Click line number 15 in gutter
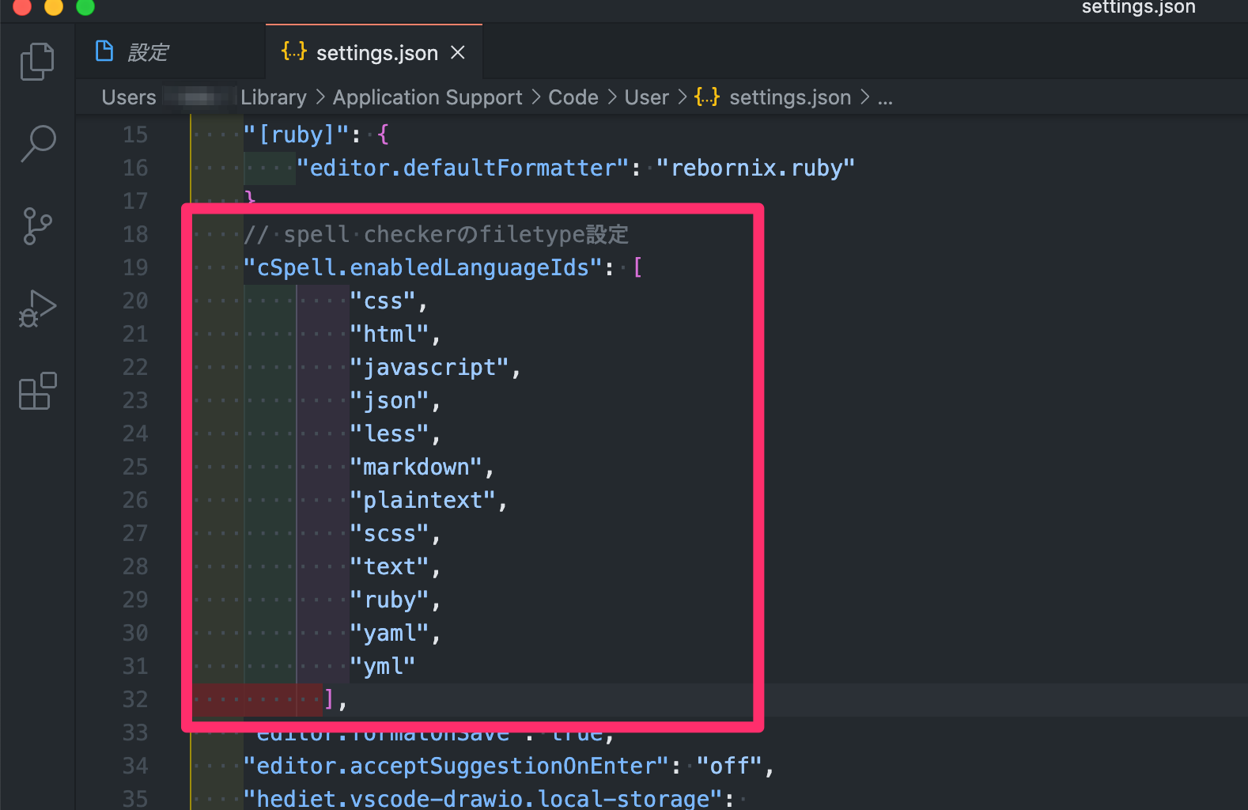The height and width of the screenshot is (810, 1248). pos(135,134)
